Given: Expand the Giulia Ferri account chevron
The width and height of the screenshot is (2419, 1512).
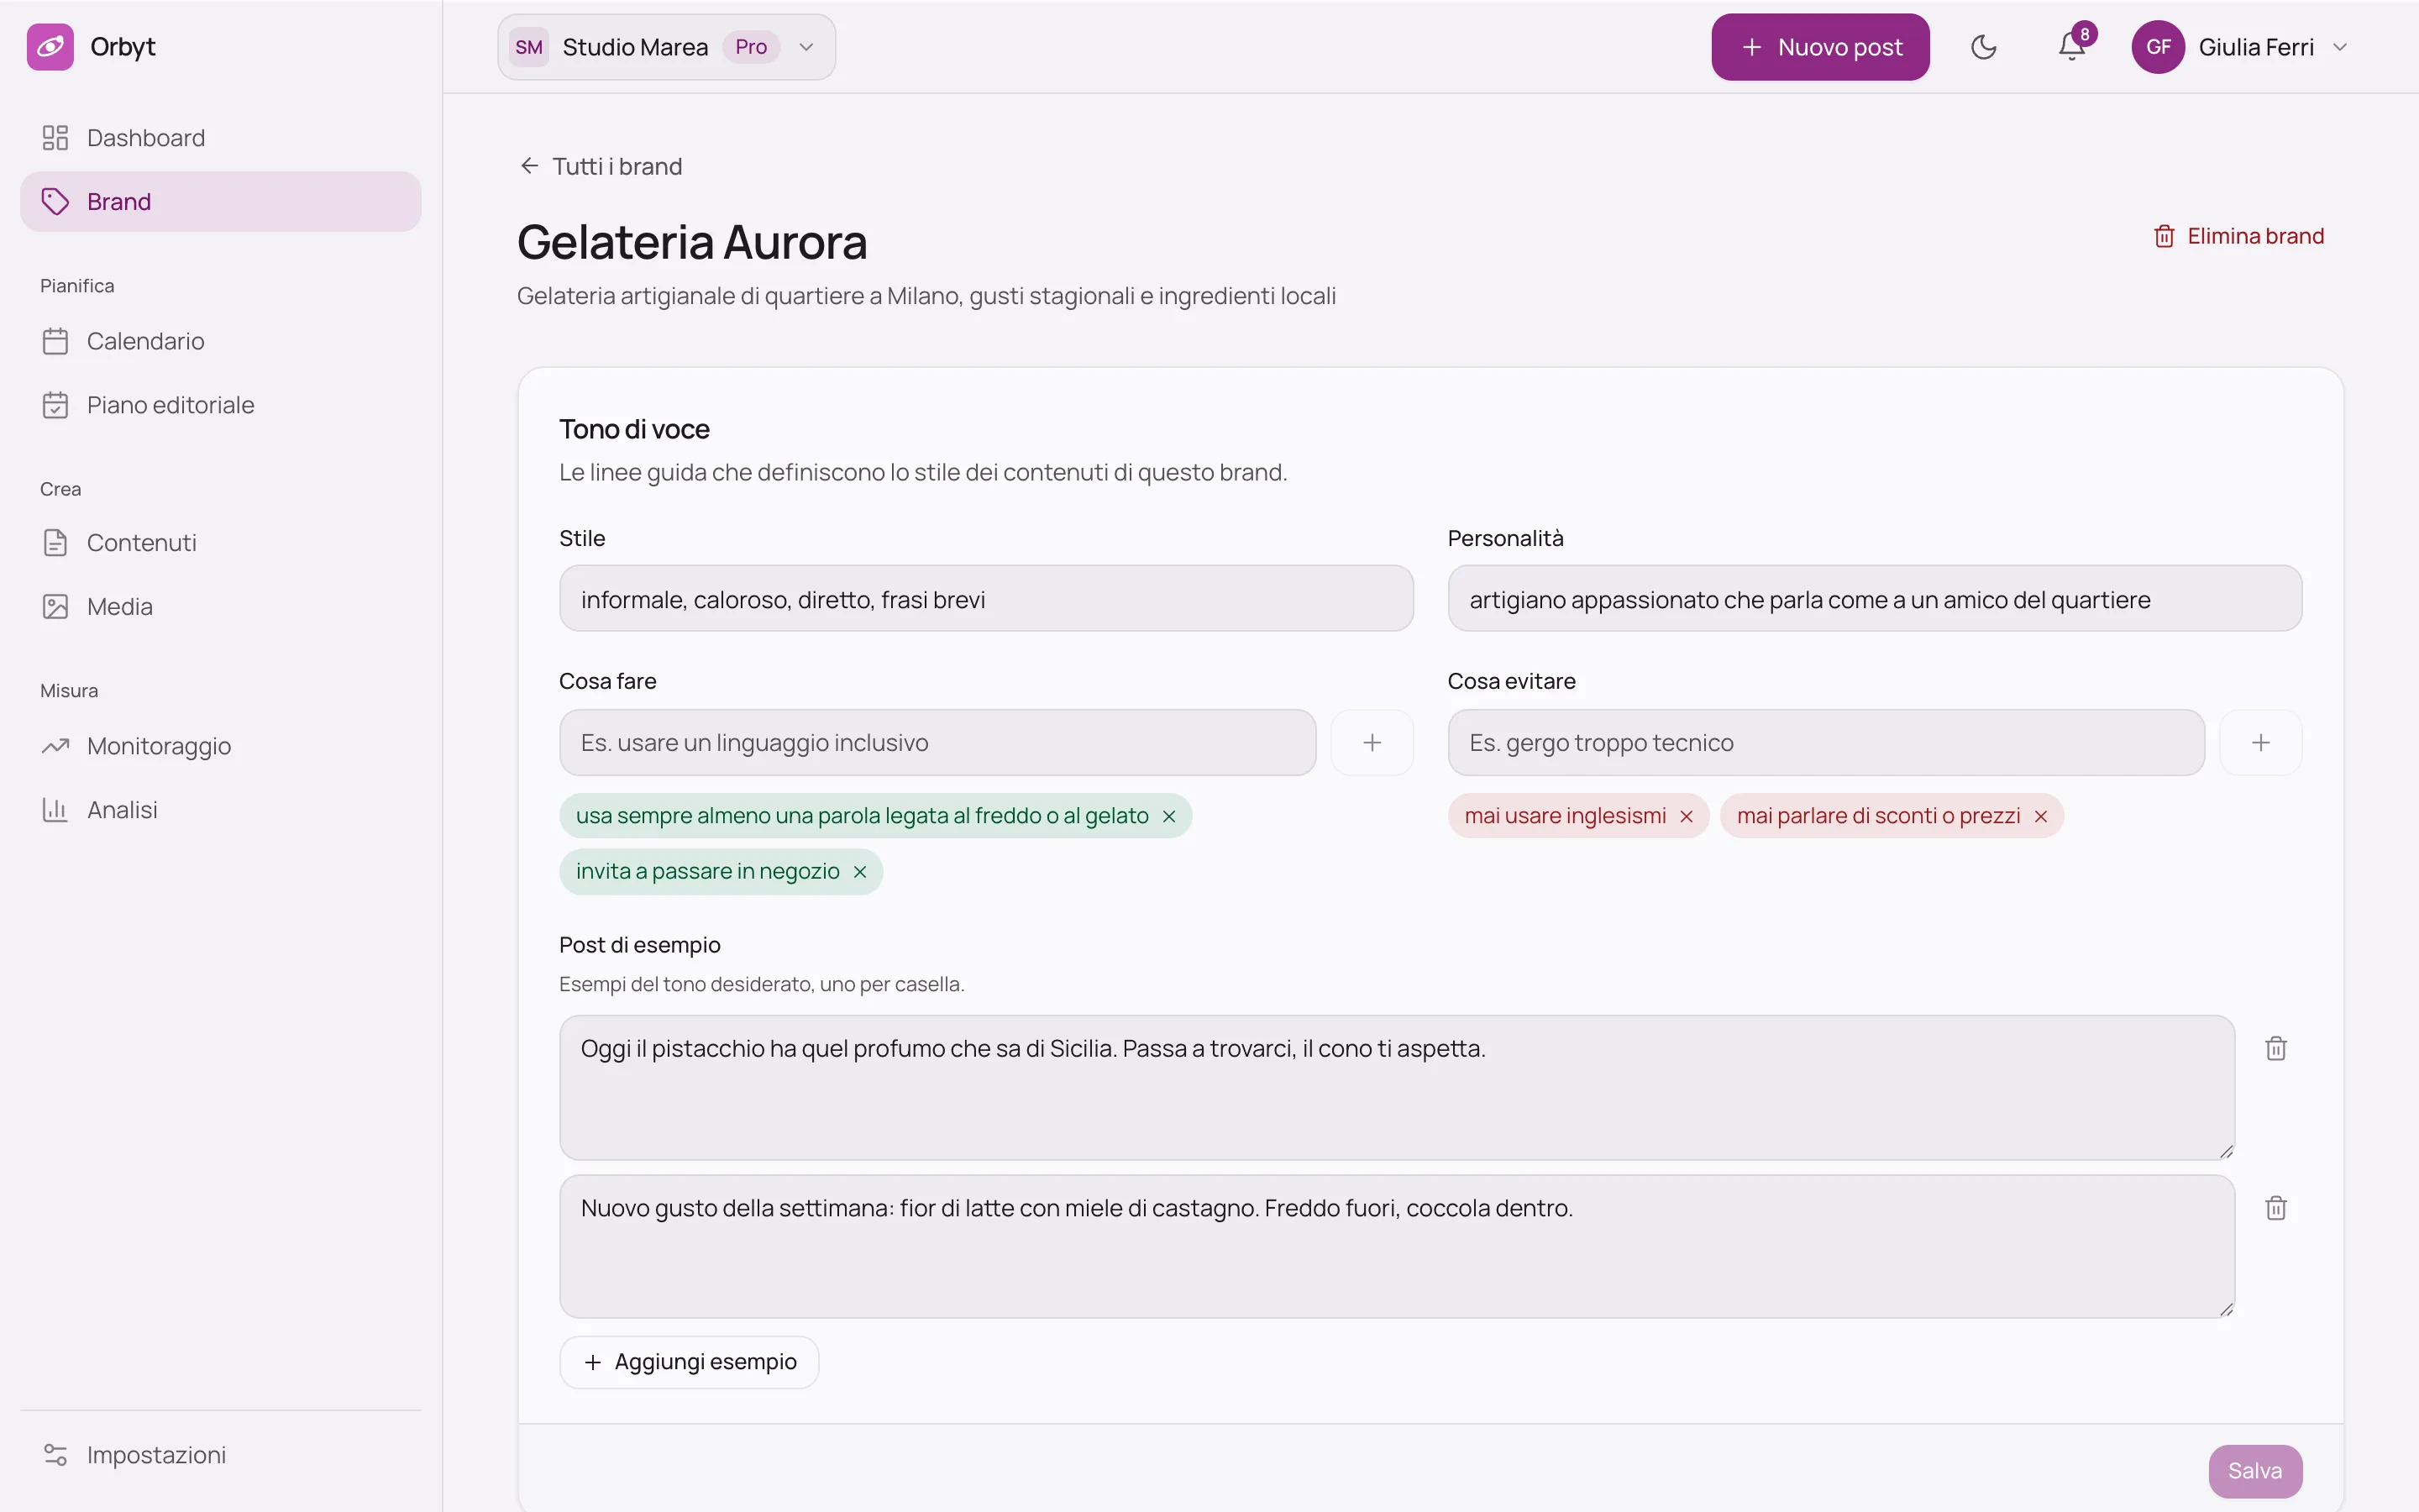Looking at the screenshot, I should [x=2339, y=47].
